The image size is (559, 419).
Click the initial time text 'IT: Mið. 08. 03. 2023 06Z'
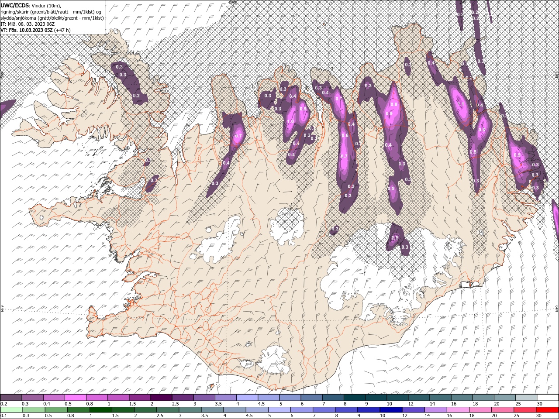[x=27, y=24]
